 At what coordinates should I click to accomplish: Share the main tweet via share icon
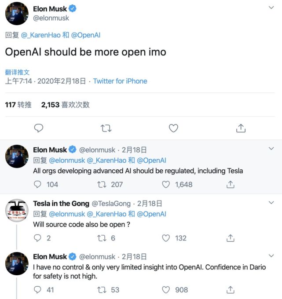tap(241, 128)
